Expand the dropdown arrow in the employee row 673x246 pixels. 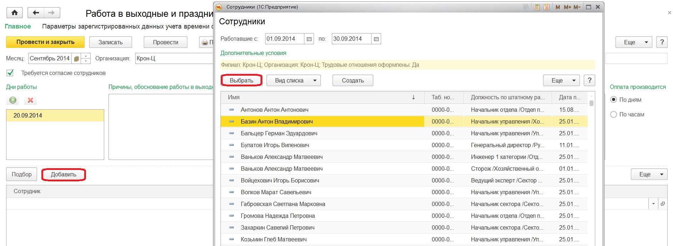coord(653,204)
